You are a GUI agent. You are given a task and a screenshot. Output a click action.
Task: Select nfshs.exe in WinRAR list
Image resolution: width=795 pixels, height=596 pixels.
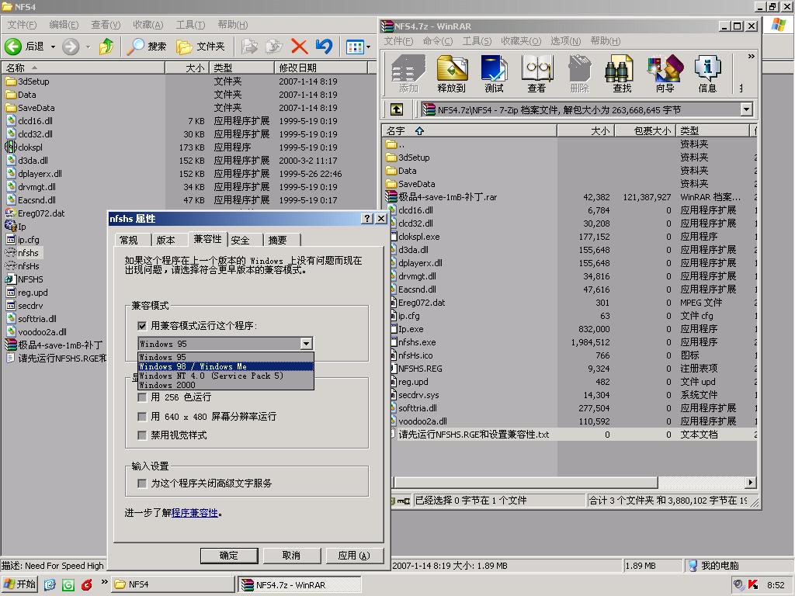[x=417, y=342]
